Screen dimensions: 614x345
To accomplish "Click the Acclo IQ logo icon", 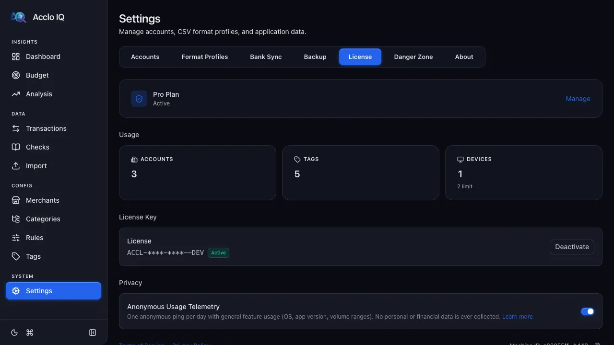I will click(18, 17).
